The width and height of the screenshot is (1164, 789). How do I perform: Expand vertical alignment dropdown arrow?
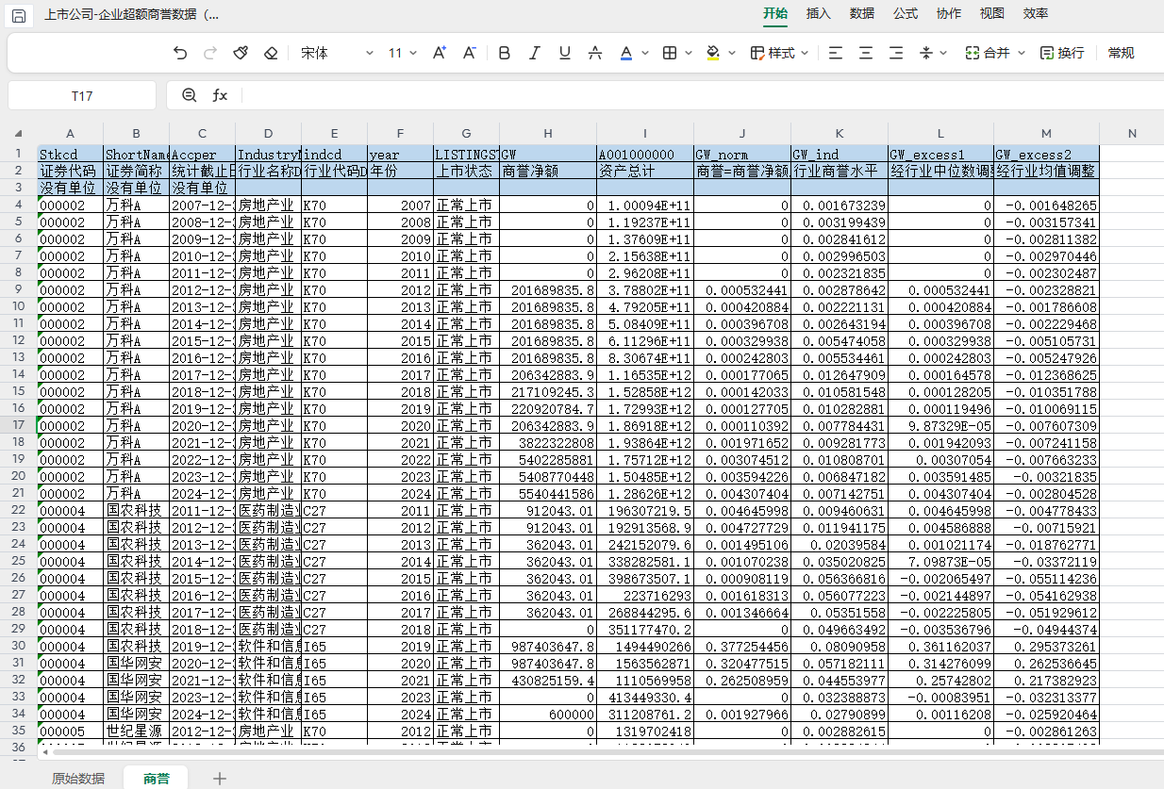[x=944, y=54]
